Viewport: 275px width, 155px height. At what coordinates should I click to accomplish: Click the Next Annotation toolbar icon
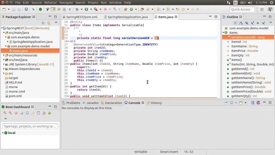159,9
